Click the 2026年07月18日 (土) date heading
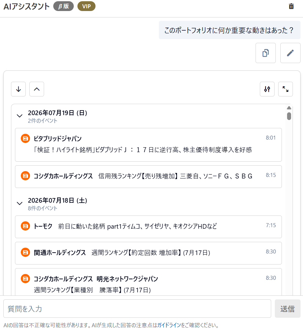Screen dimensions: 303x330 pyautogui.click(x=58, y=200)
